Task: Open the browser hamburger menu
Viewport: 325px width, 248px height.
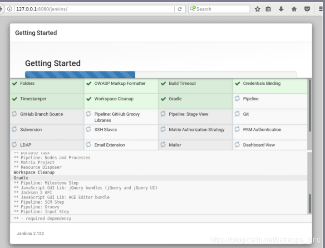Action: pos(320,9)
